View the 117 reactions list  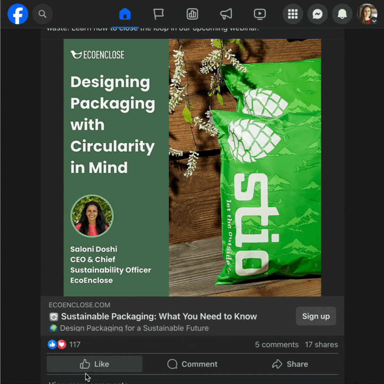(75, 345)
